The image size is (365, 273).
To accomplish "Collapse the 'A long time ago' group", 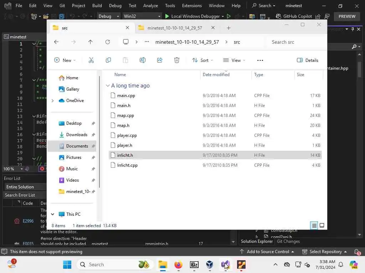I will [108, 86].
